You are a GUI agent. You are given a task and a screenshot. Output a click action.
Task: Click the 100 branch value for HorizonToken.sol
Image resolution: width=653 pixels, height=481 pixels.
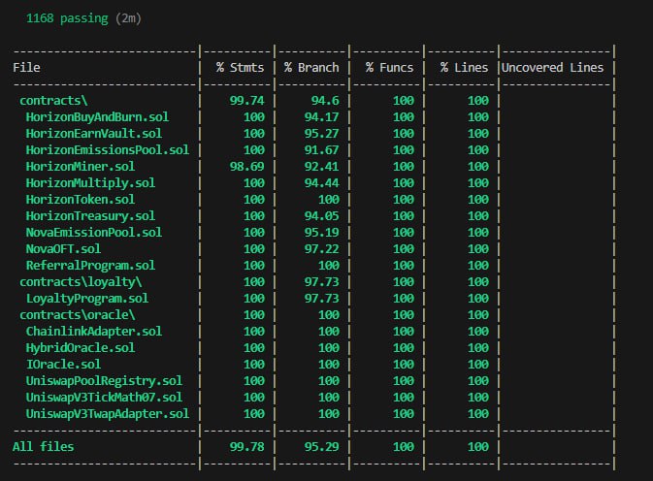(x=329, y=200)
